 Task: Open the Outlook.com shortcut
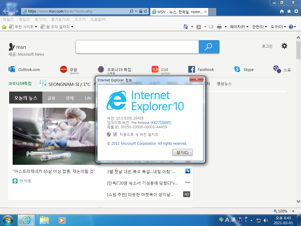(x=24, y=69)
